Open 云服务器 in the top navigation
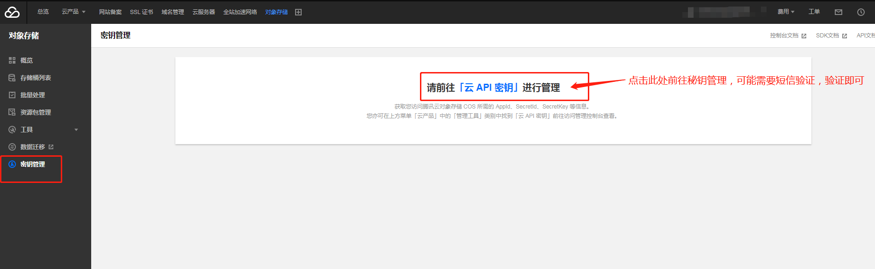Viewport: 875px width, 269px height. pyautogui.click(x=204, y=12)
